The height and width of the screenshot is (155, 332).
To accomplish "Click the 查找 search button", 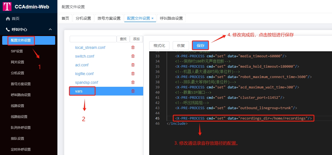I will tap(123, 39).
